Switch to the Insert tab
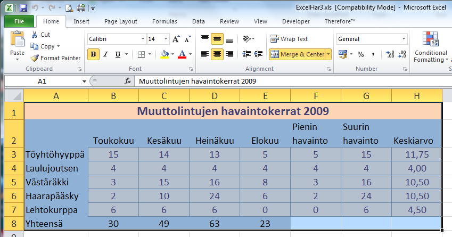 tap(81, 21)
